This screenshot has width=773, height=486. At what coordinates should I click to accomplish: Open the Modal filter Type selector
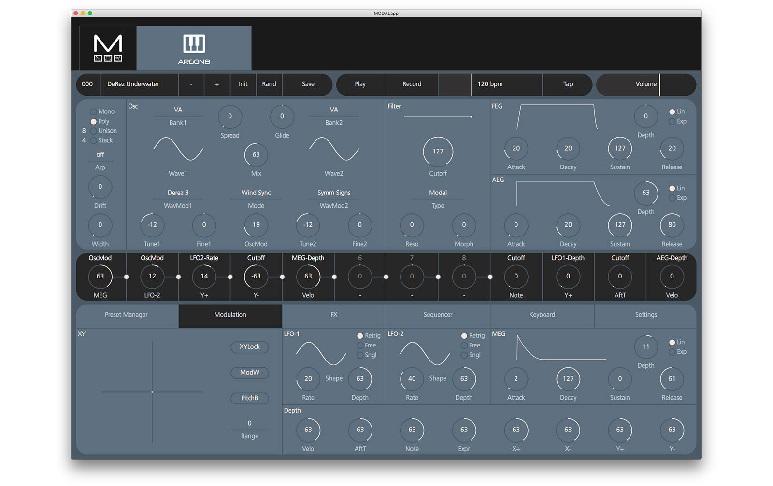(438, 193)
